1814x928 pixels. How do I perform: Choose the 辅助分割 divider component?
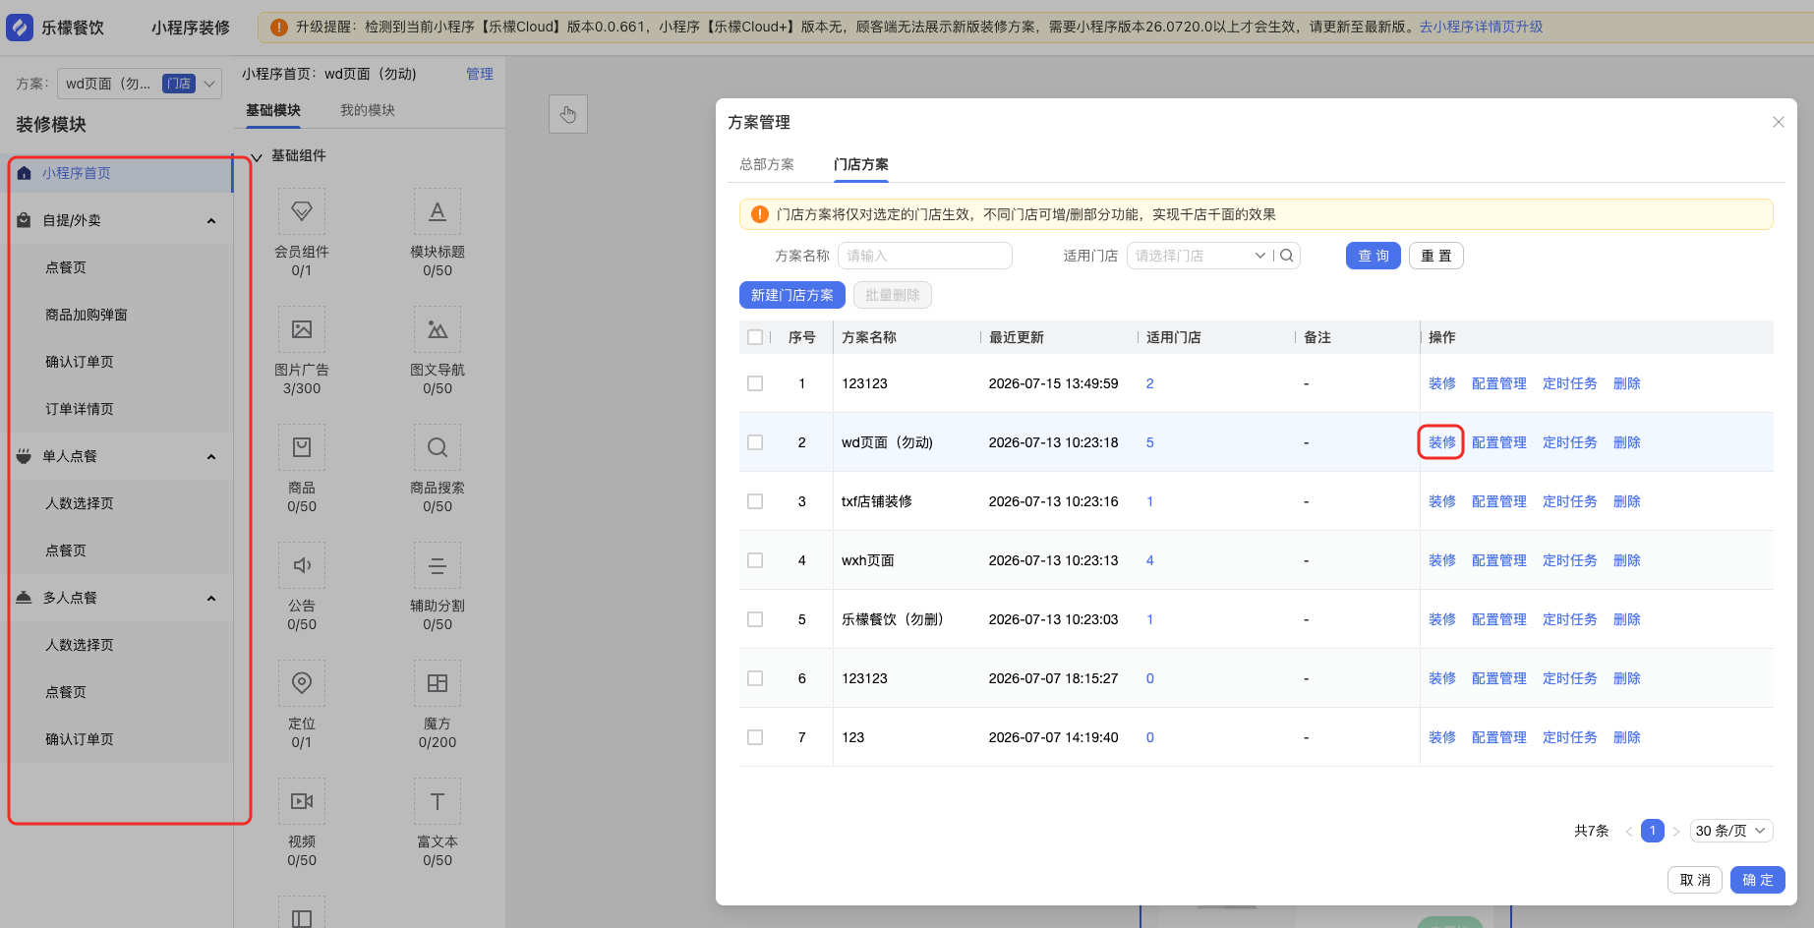438,565
